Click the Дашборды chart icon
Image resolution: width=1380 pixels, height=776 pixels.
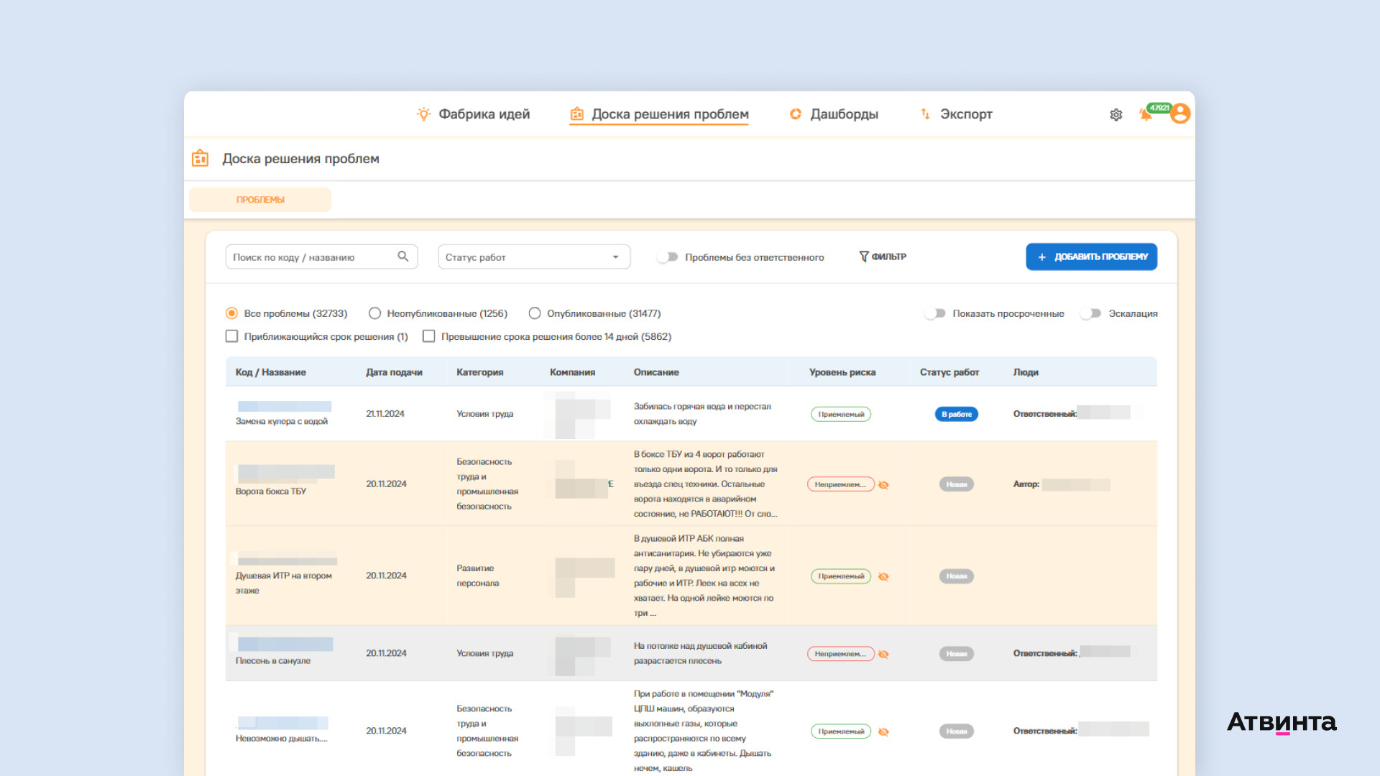796,114
